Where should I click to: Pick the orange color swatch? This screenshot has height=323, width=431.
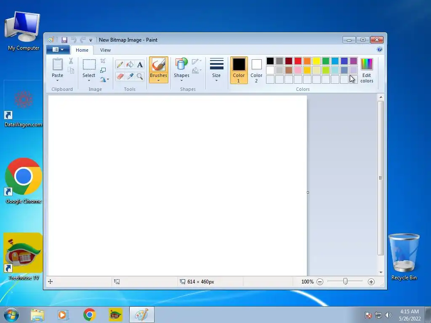(x=307, y=61)
